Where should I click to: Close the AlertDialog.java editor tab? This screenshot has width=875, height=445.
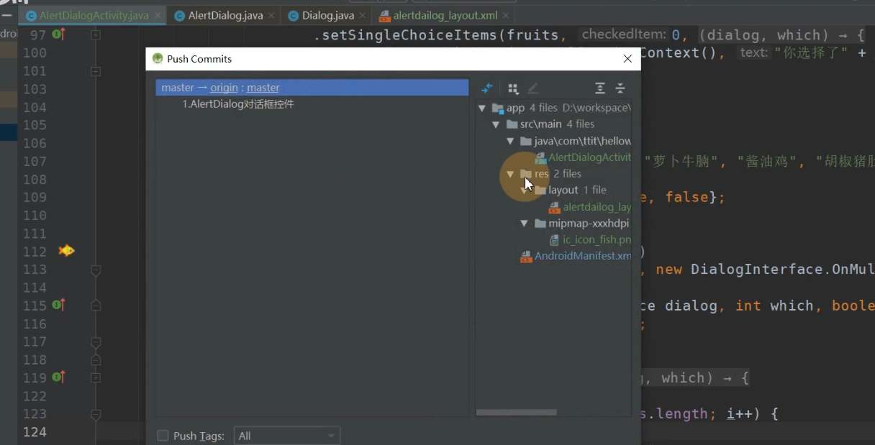pos(271,15)
